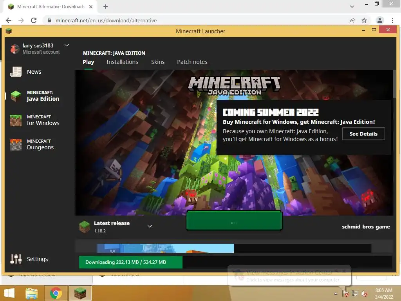Click the news thumbnail below Play
The height and width of the screenshot is (301, 401).
[x=165, y=248]
